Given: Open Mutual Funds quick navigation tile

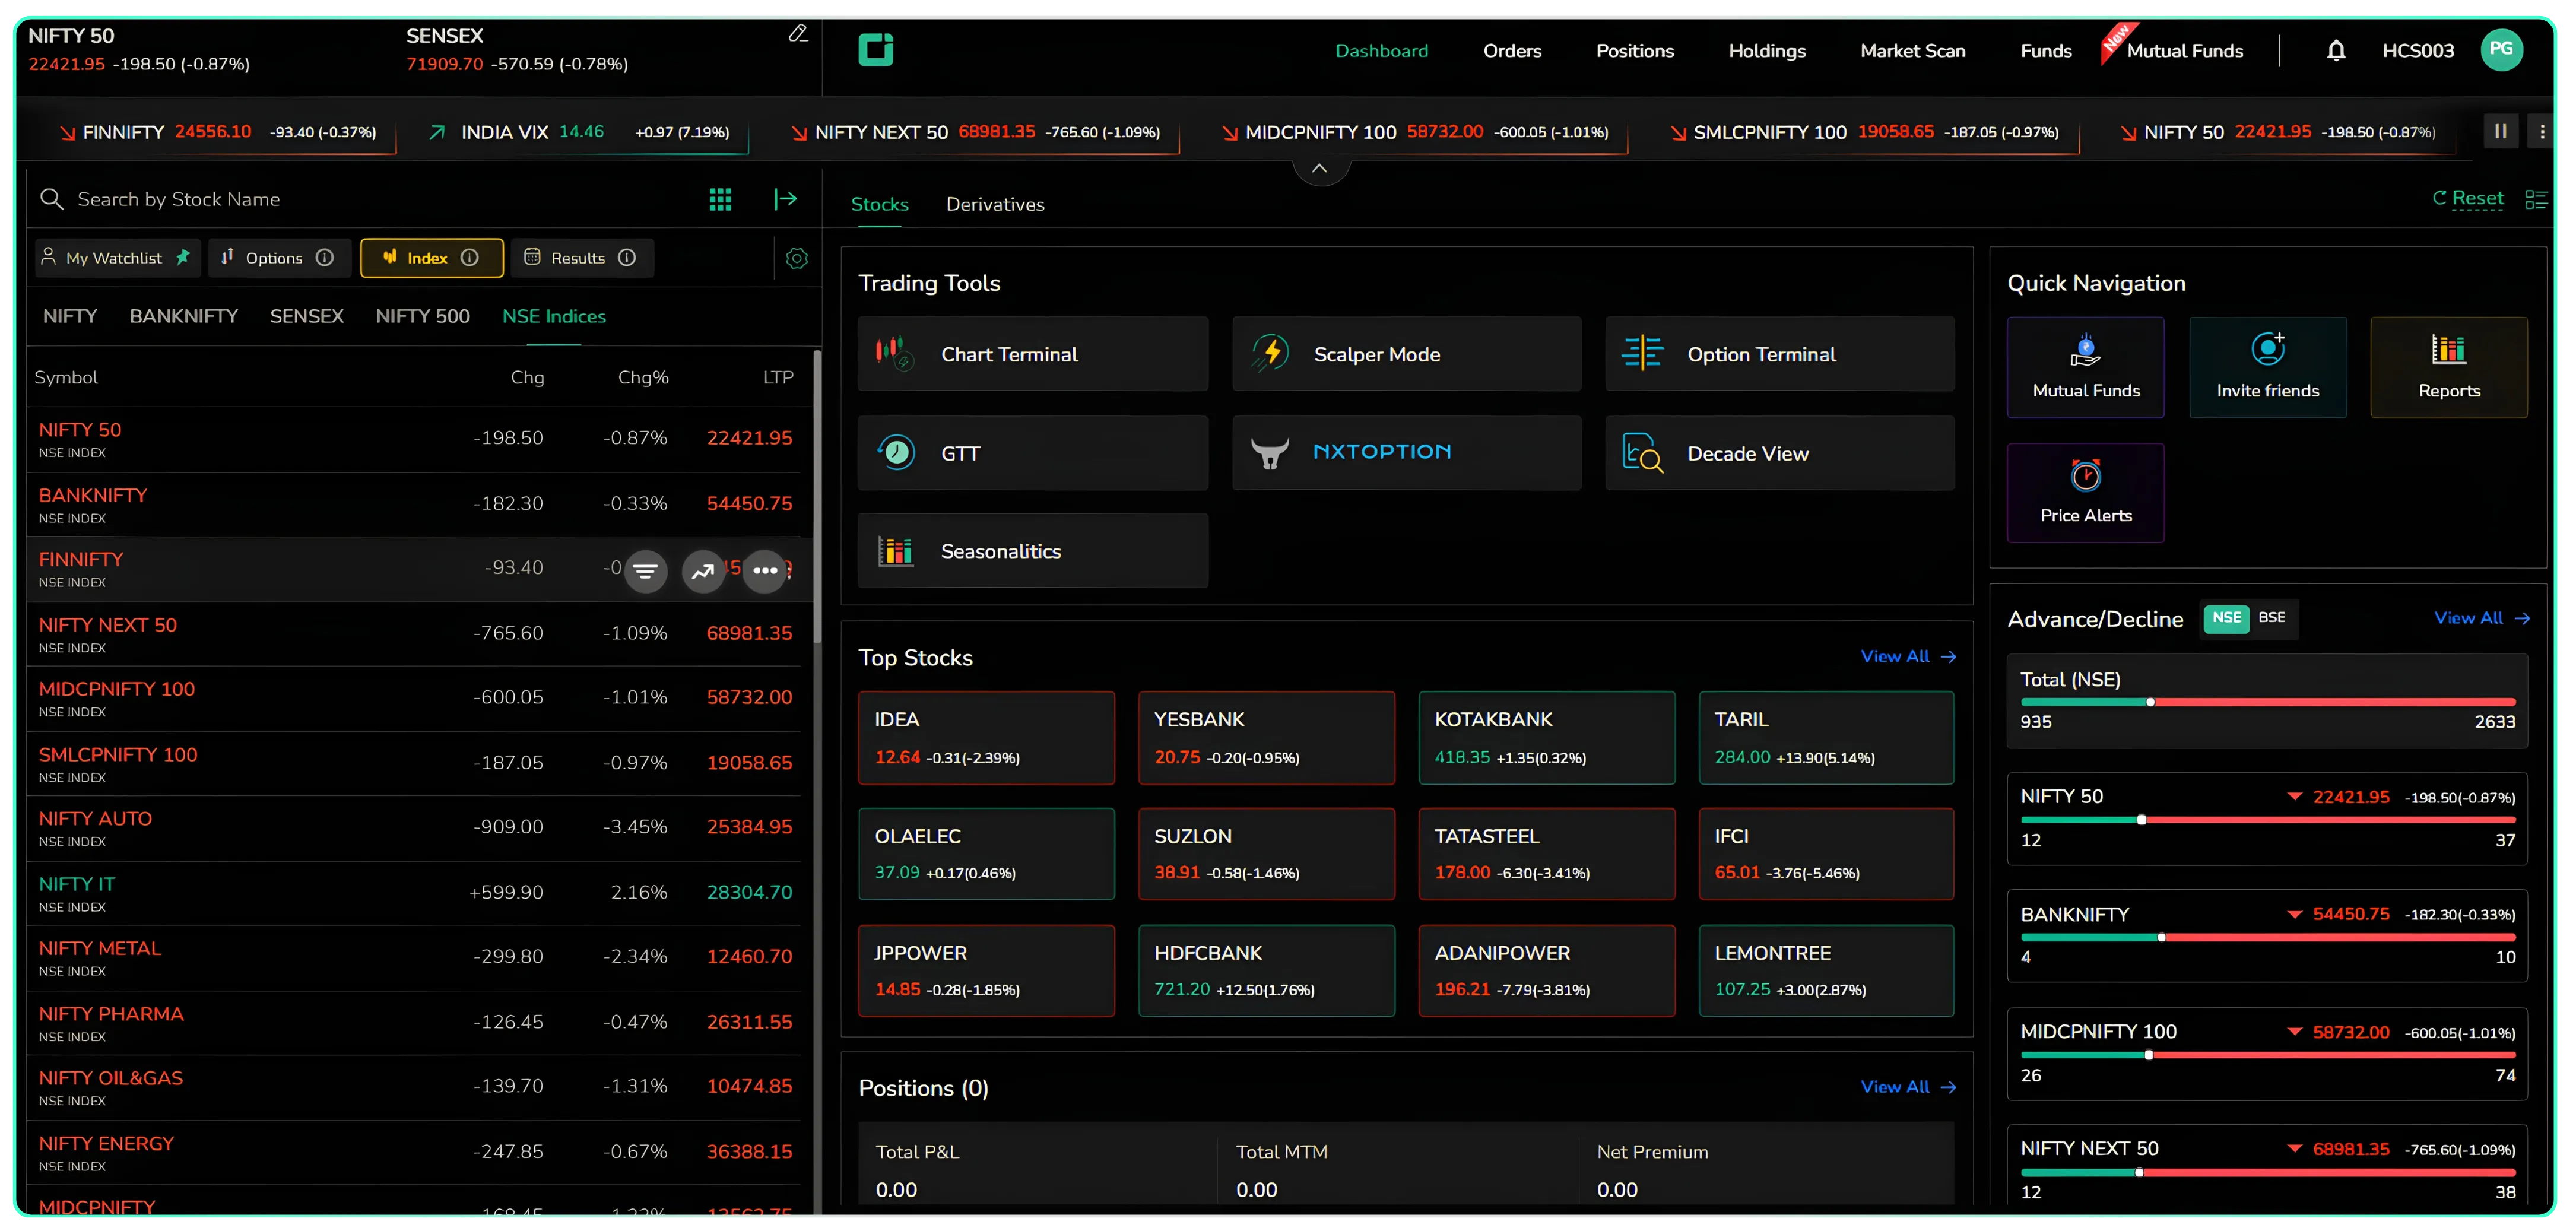Looking at the screenshot, I should (2085, 367).
